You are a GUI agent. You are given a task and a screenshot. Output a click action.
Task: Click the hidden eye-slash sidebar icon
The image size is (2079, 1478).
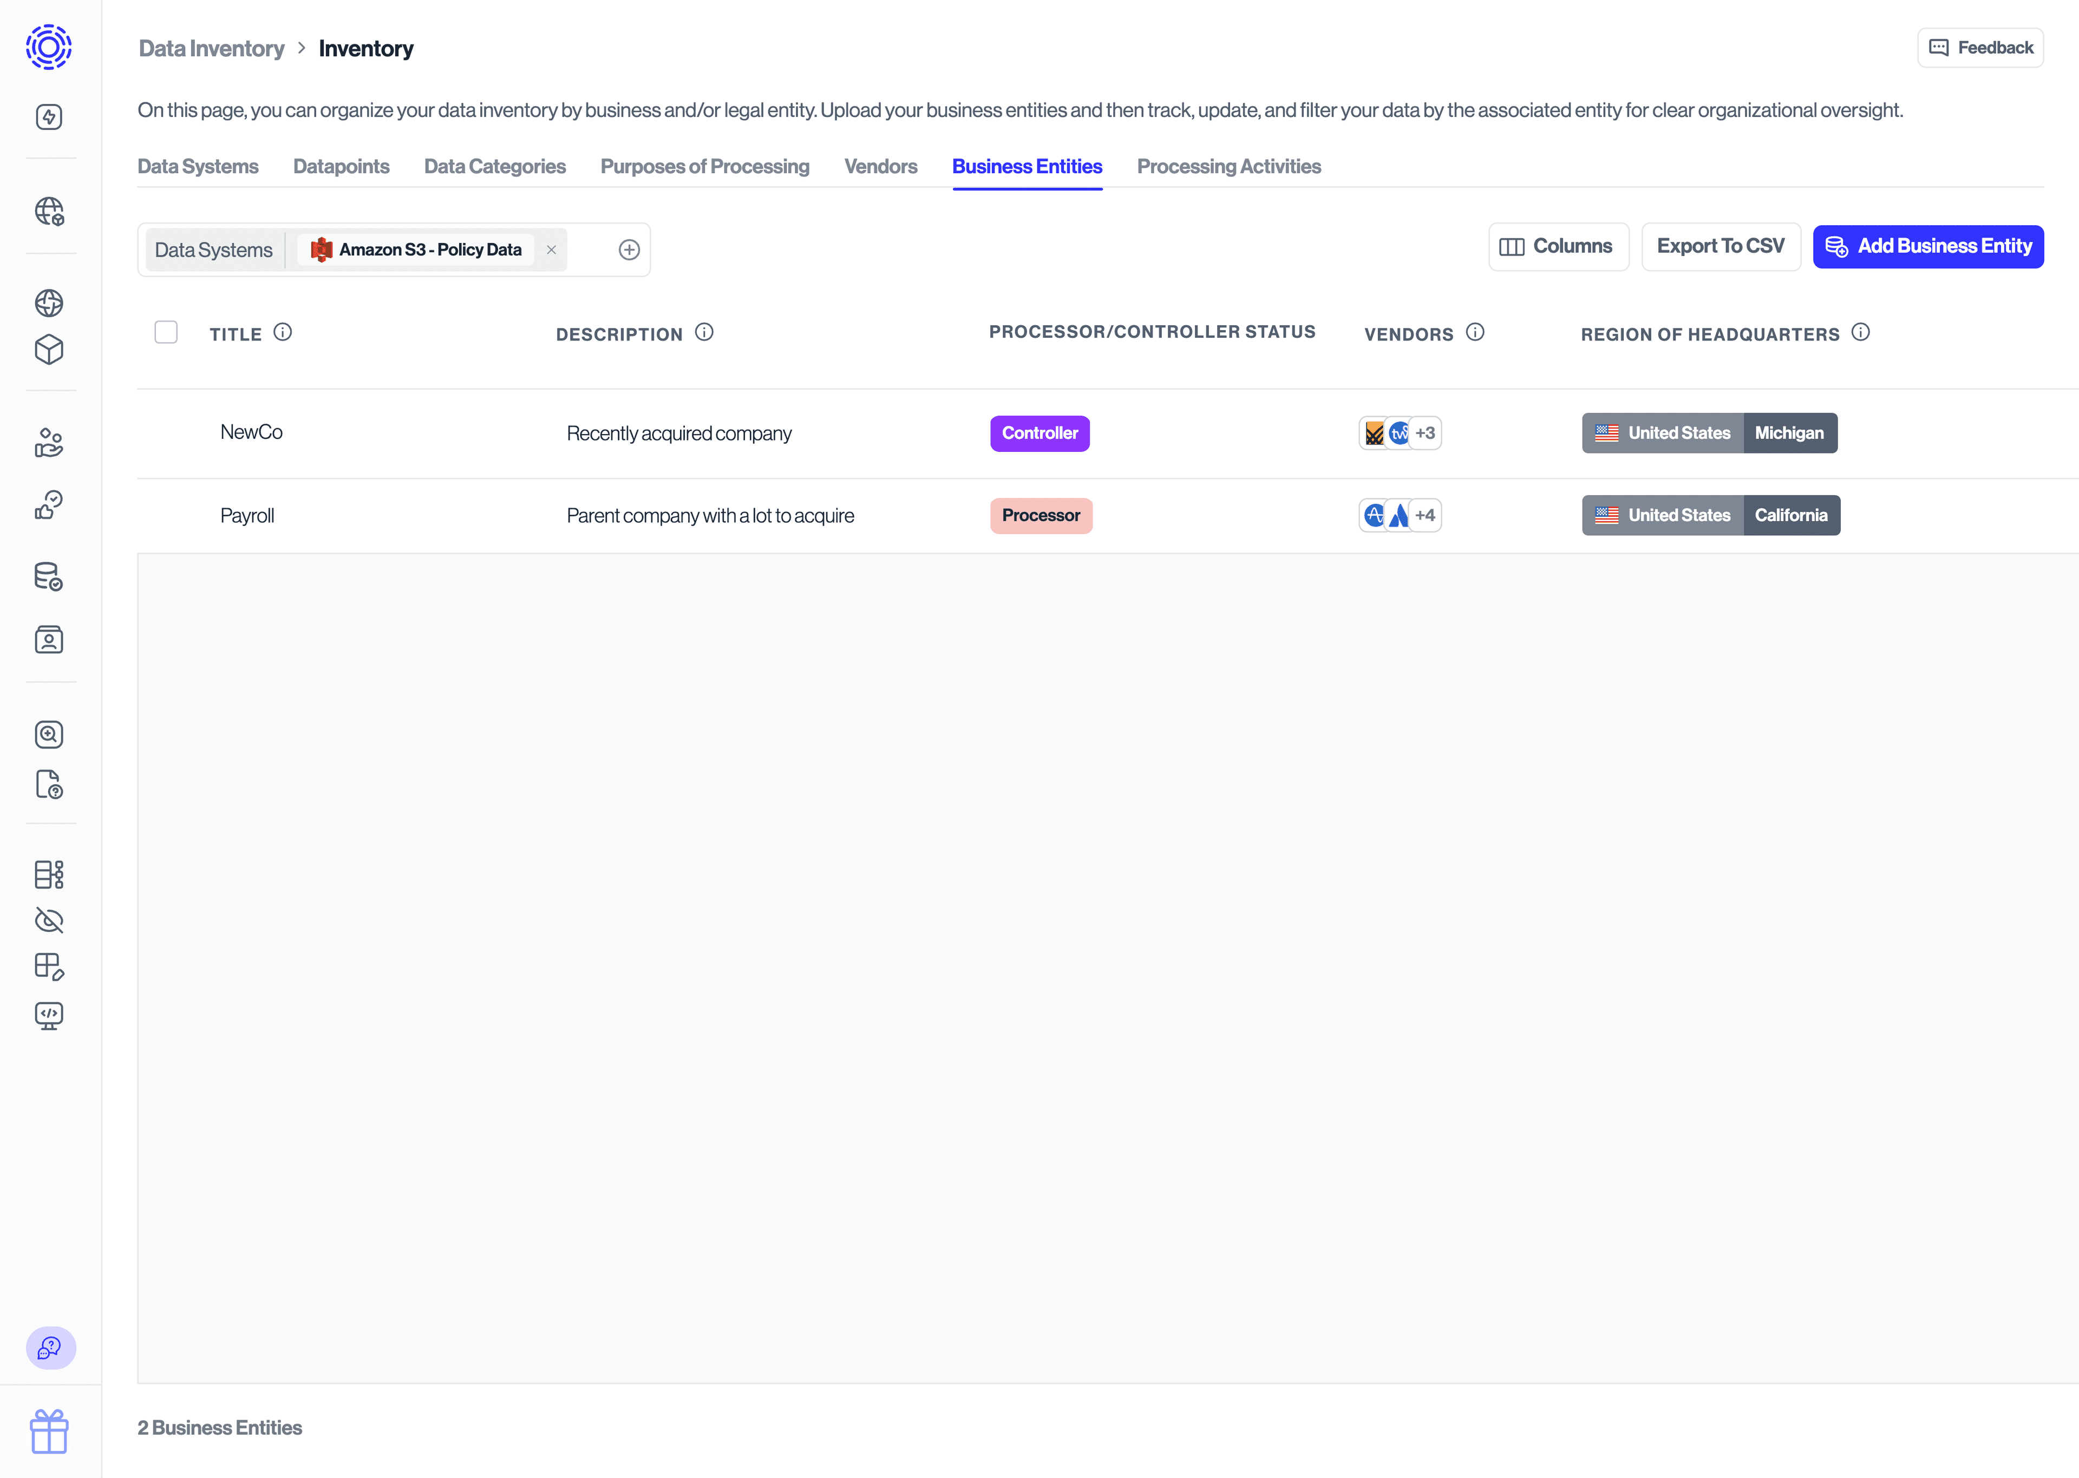tap(49, 920)
